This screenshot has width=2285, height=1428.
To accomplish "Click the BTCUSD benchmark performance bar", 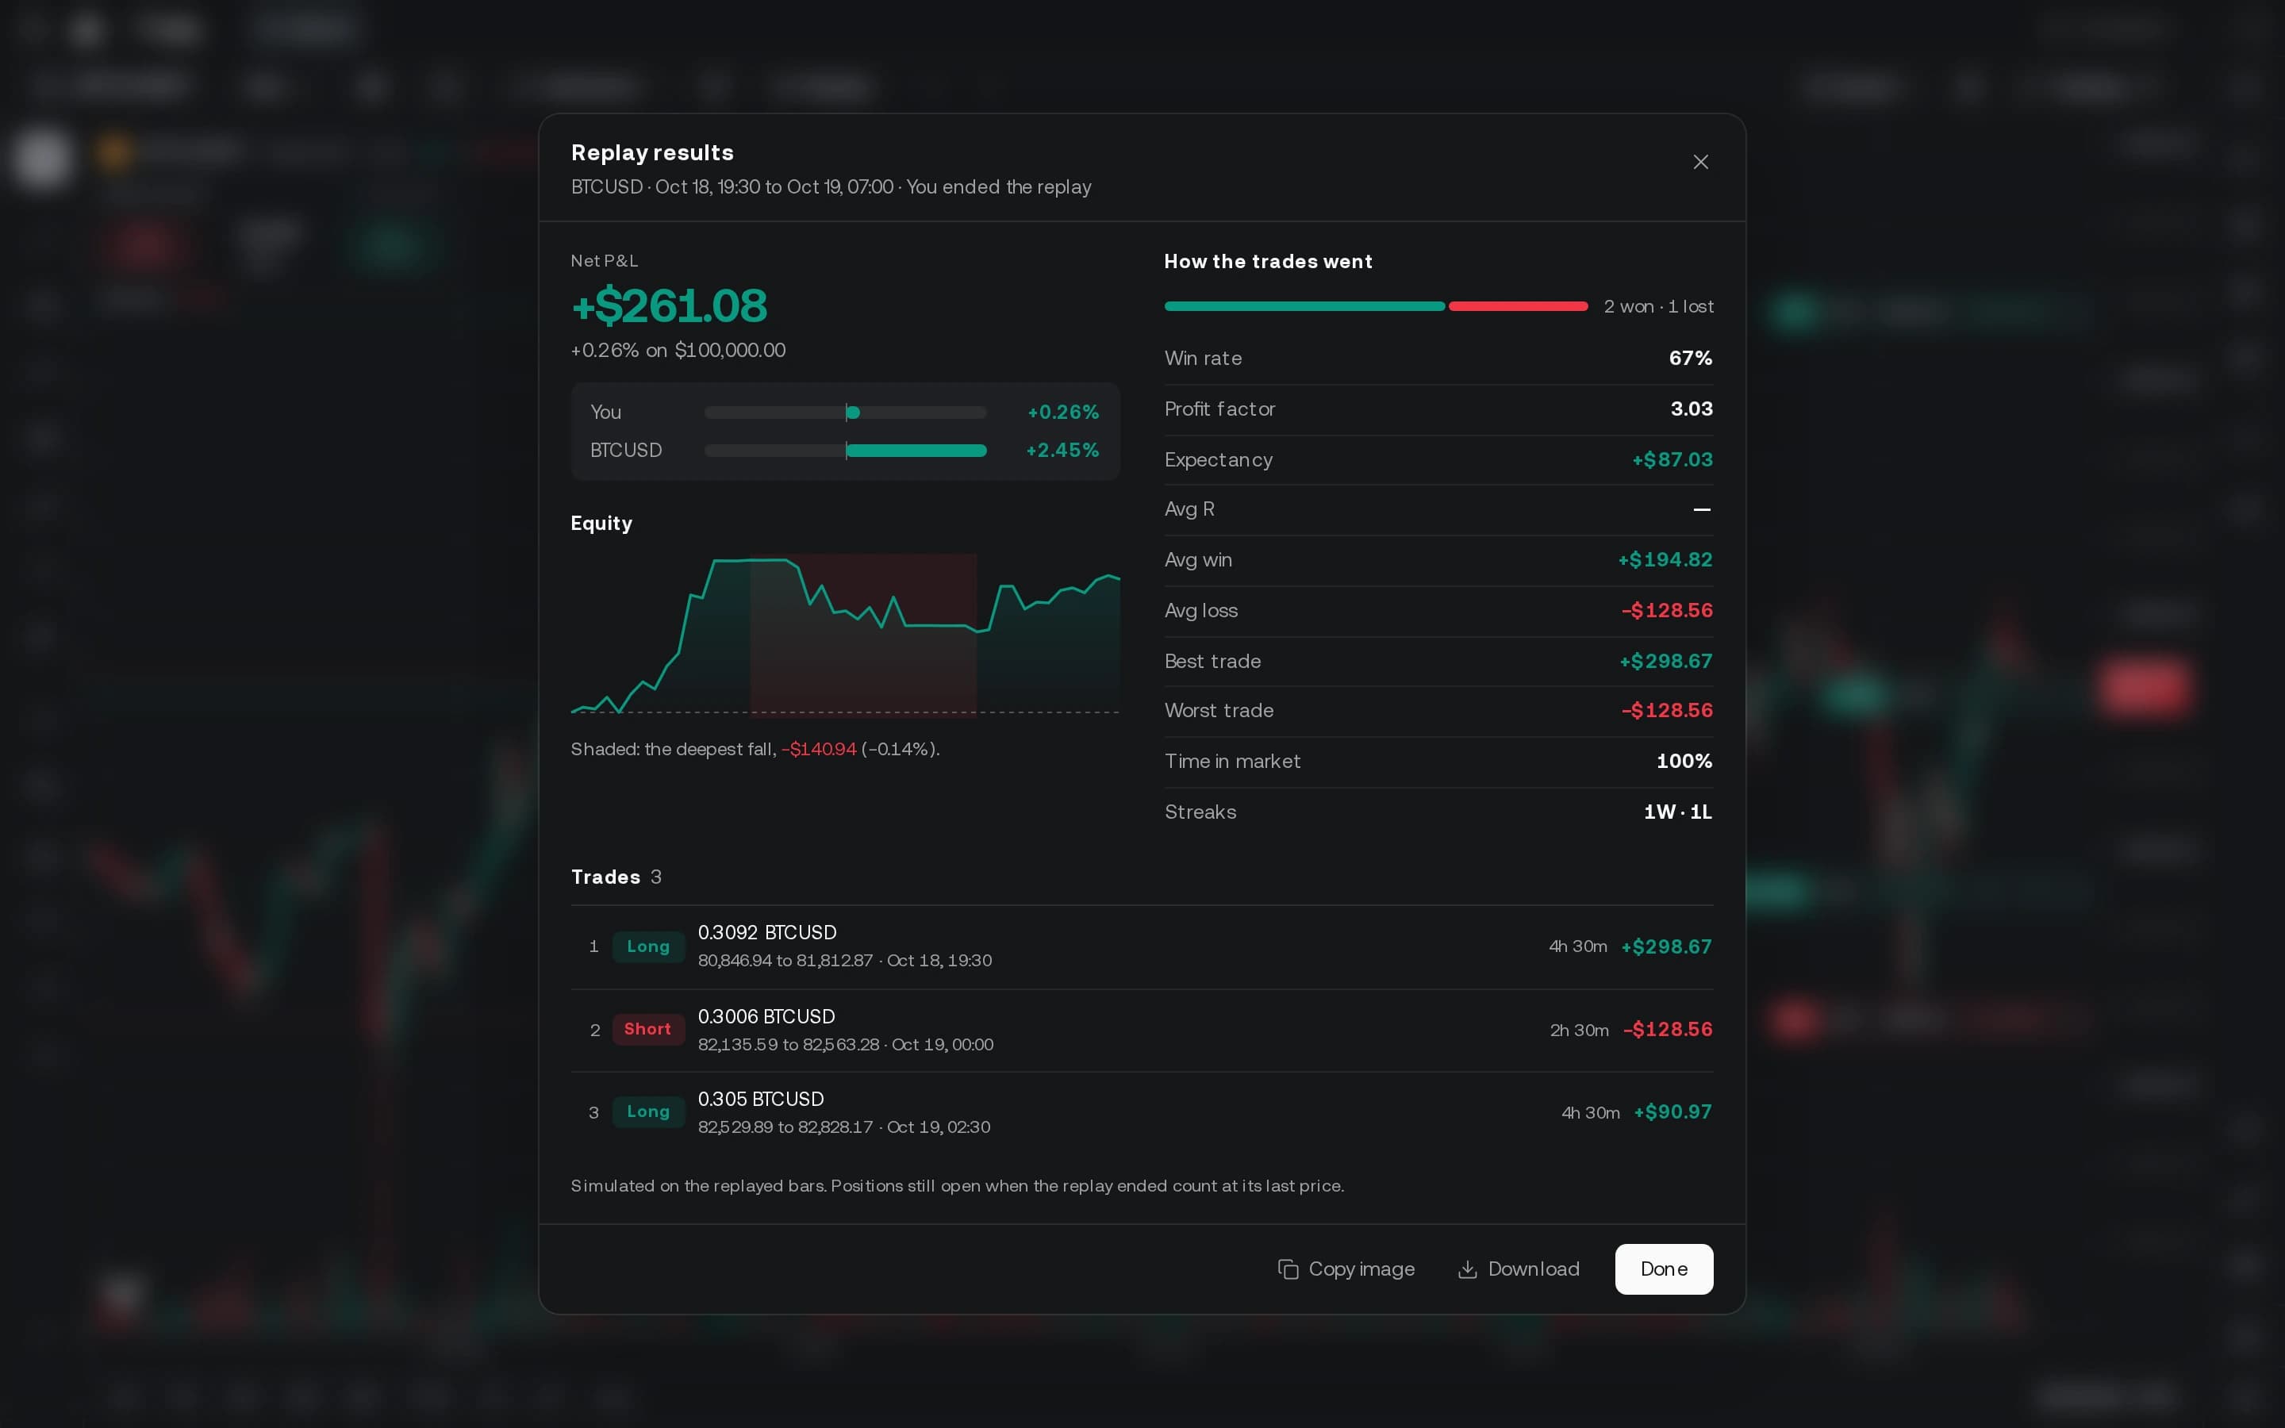I will pyautogui.click(x=845, y=451).
